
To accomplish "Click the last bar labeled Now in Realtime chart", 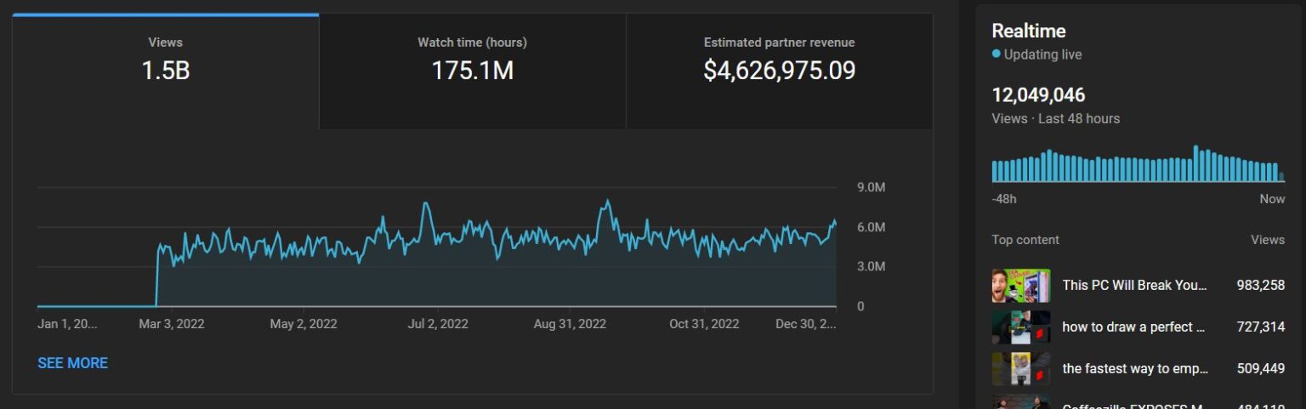I will click(1281, 177).
